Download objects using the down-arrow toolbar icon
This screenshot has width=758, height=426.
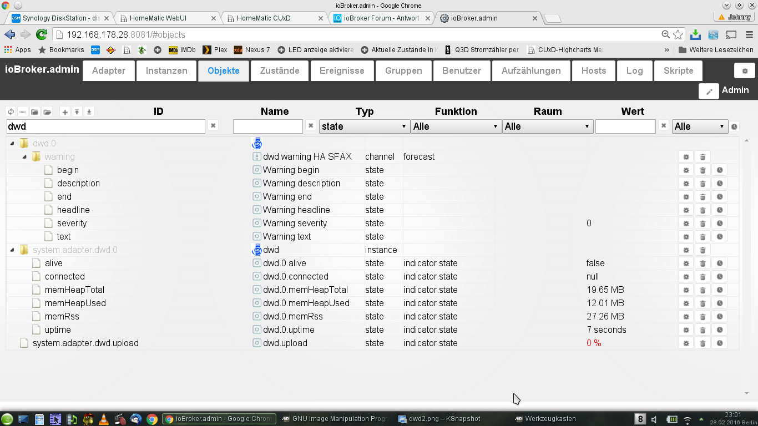pyautogui.click(x=89, y=112)
